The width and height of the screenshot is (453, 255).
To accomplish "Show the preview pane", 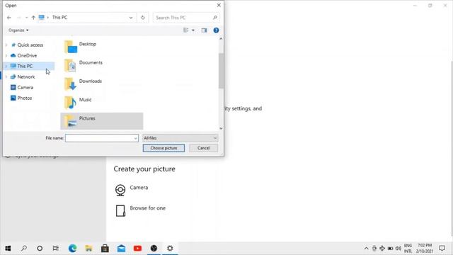I will click(205, 30).
